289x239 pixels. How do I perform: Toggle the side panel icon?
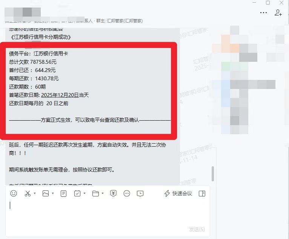click(202, 193)
